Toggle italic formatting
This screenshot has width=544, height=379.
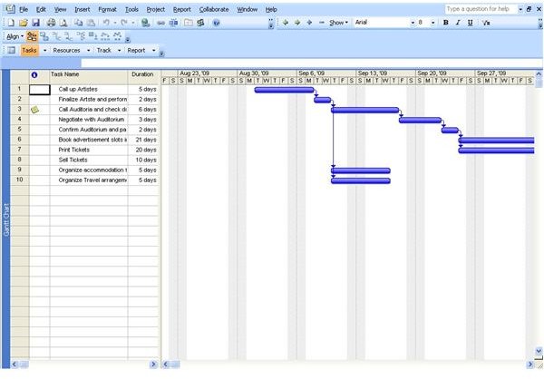(x=458, y=23)
